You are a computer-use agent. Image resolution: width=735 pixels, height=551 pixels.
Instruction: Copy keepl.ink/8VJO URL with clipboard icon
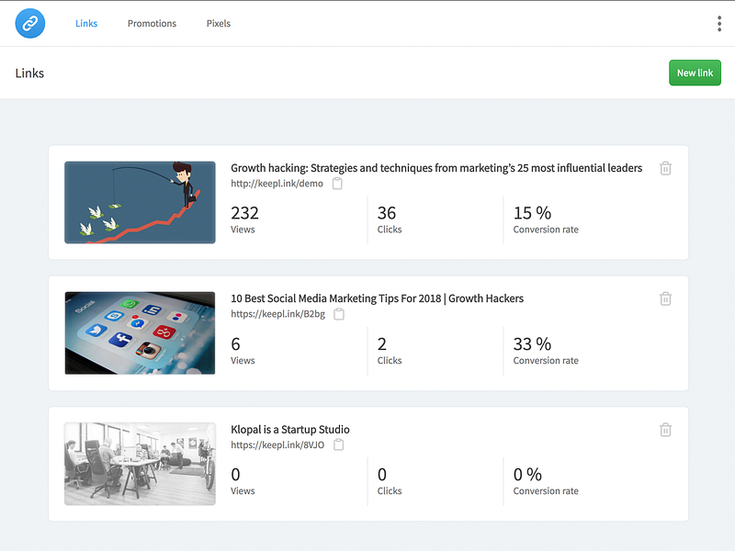(x=338, y=444)
